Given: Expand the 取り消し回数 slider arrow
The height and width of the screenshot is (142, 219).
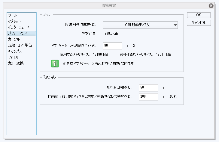Looking at the screenshot, I should tap(164, 88).
